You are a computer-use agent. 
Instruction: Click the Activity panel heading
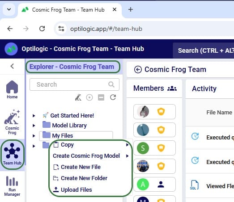click(x=204, y=88)
